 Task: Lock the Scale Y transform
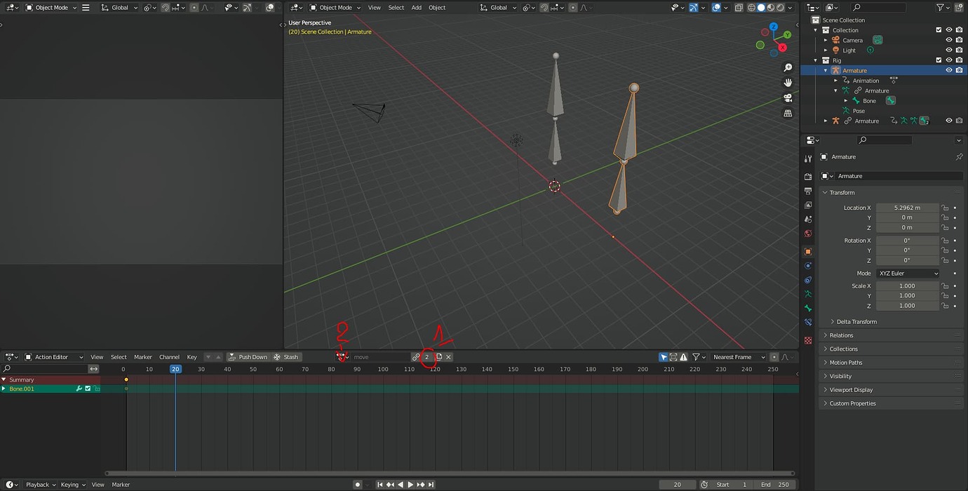tap(945, 296)
